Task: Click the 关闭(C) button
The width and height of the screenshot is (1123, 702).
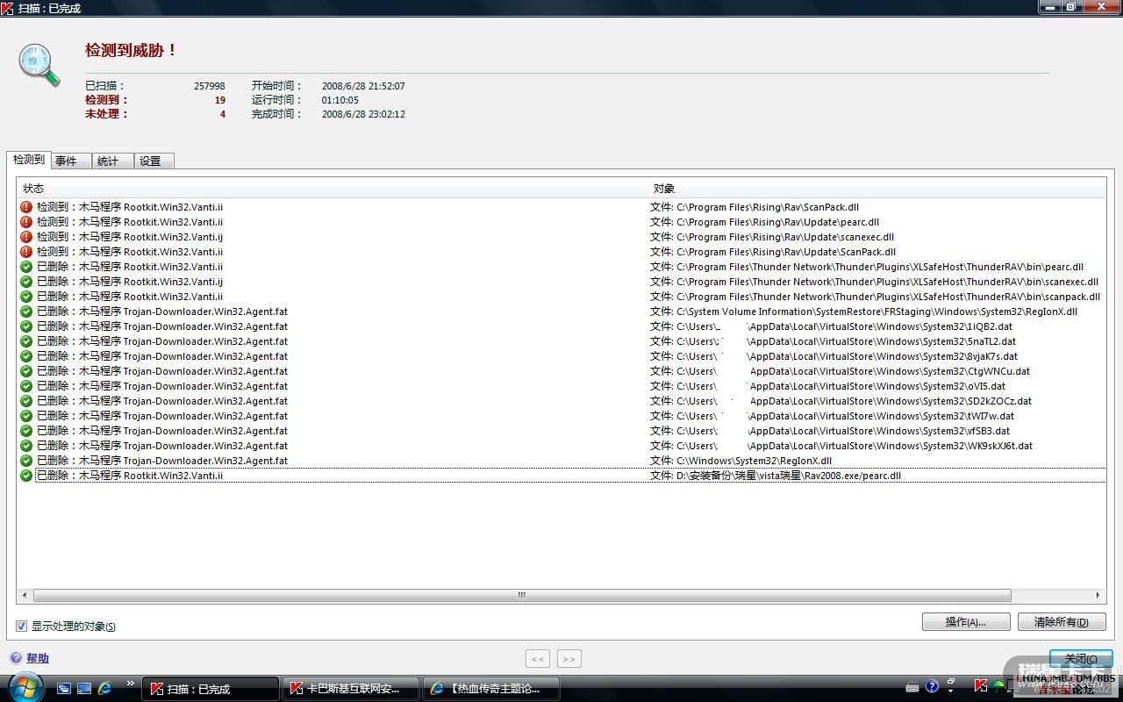Action: (x=1081, y=659)
